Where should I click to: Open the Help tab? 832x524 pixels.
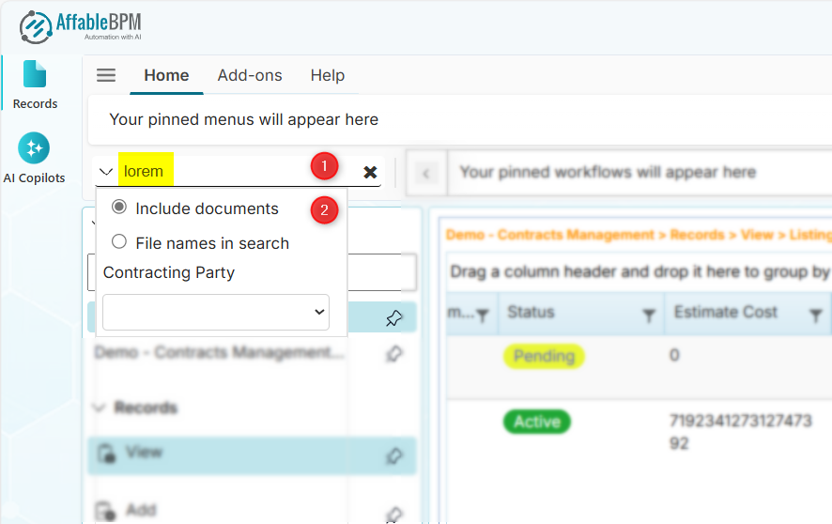(328, 75)
